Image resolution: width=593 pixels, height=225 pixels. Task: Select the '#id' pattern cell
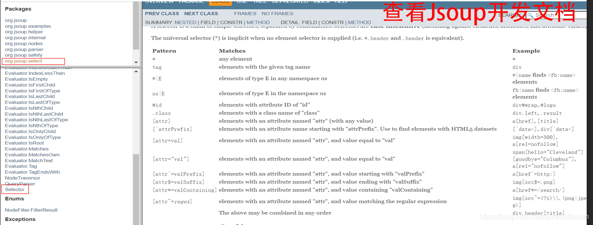(x=157, y=105)
